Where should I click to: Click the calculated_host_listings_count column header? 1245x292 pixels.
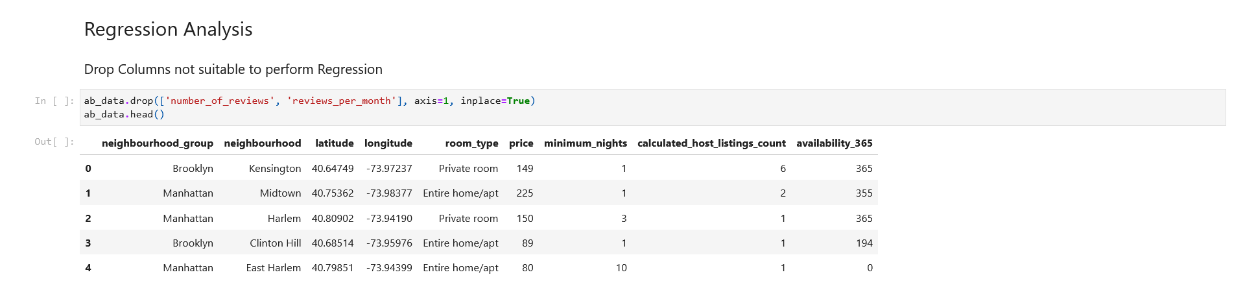(x=711, y=143)
